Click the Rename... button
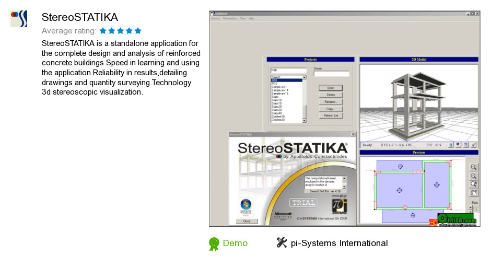This screenshot has height=267, width=491. click(331, 102)
